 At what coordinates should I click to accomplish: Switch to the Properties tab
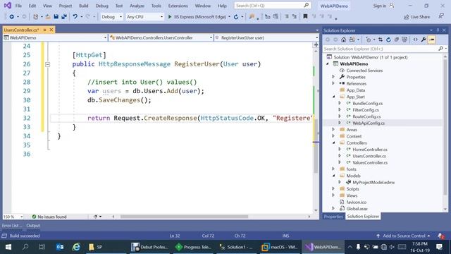[x=333, y=217]
